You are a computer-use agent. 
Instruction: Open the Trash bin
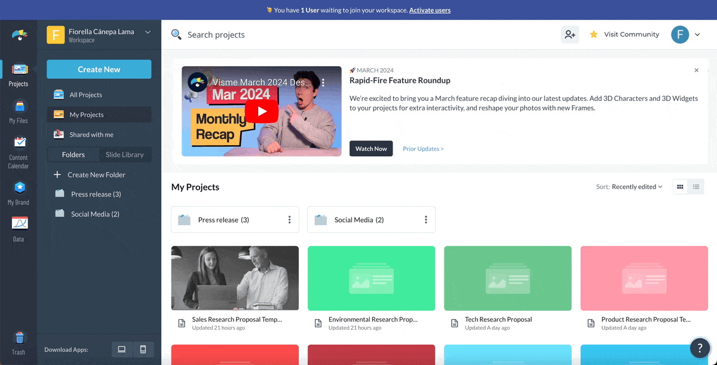click(19, 343)
